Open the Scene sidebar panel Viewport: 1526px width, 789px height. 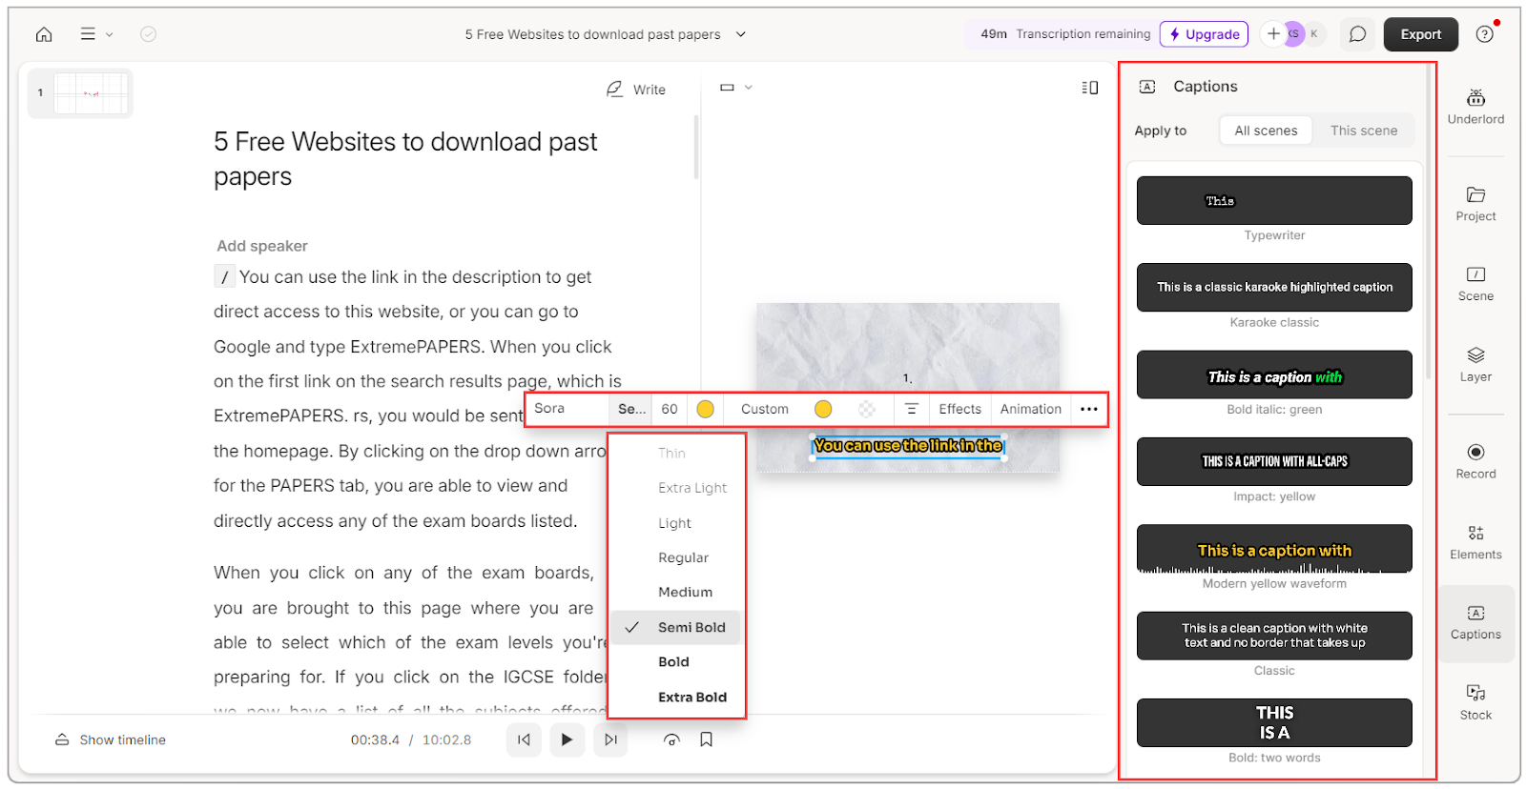click(1475, 284)
